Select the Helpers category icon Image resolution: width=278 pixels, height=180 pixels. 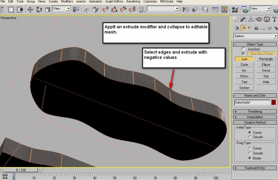point(263,28)
